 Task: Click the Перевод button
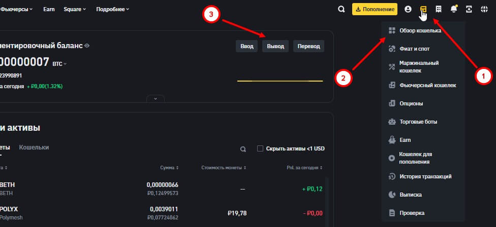coord(308,46)
